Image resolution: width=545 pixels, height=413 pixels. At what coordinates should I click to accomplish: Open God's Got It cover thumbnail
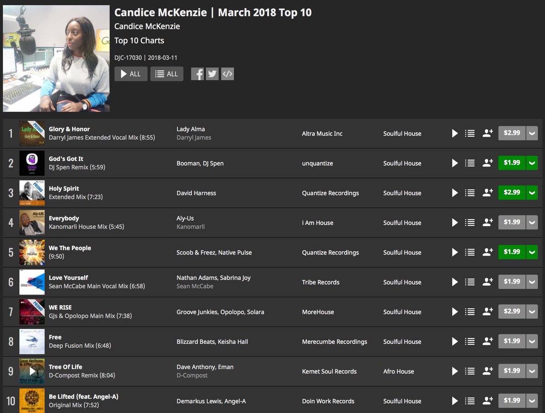pyautogui.click(x=32, y=163)
